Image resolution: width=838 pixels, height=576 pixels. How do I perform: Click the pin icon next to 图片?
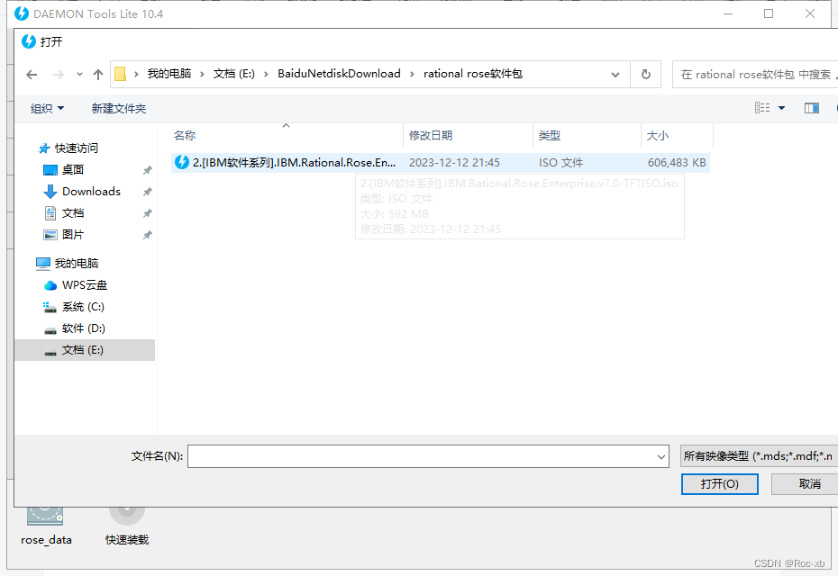pyautogui.click(x=148, y=235)
